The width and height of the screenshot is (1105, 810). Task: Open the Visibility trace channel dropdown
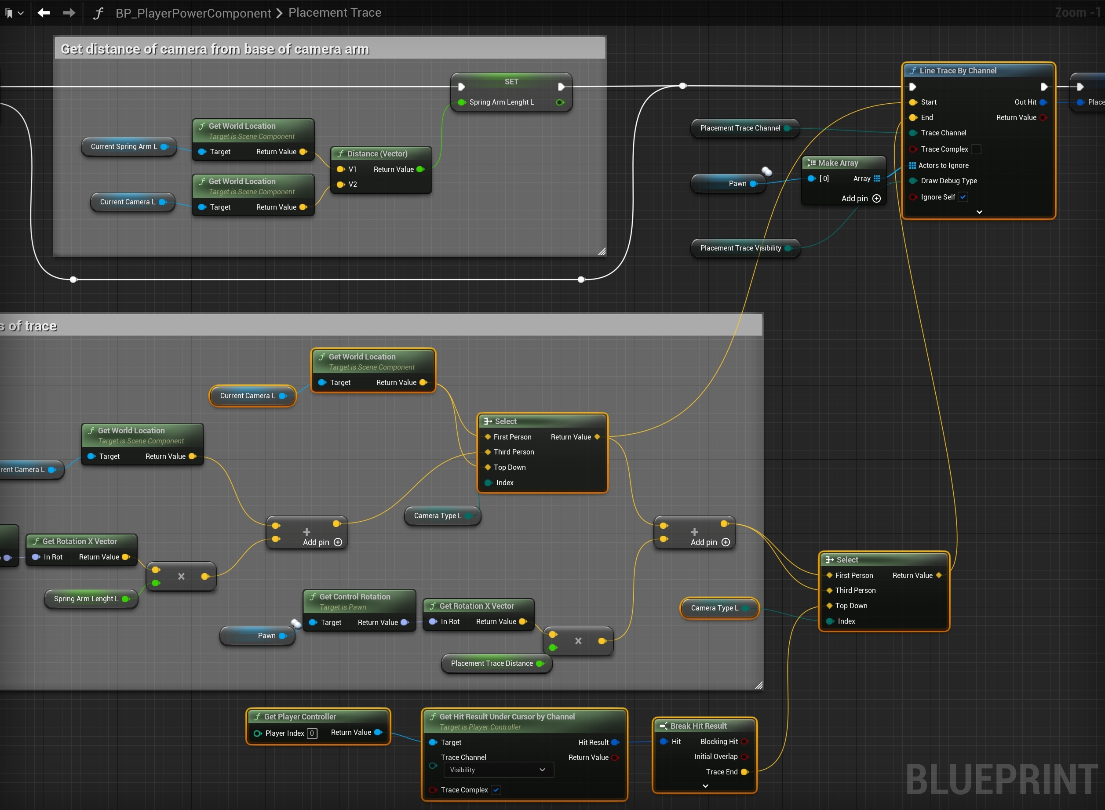click(498, 770)
